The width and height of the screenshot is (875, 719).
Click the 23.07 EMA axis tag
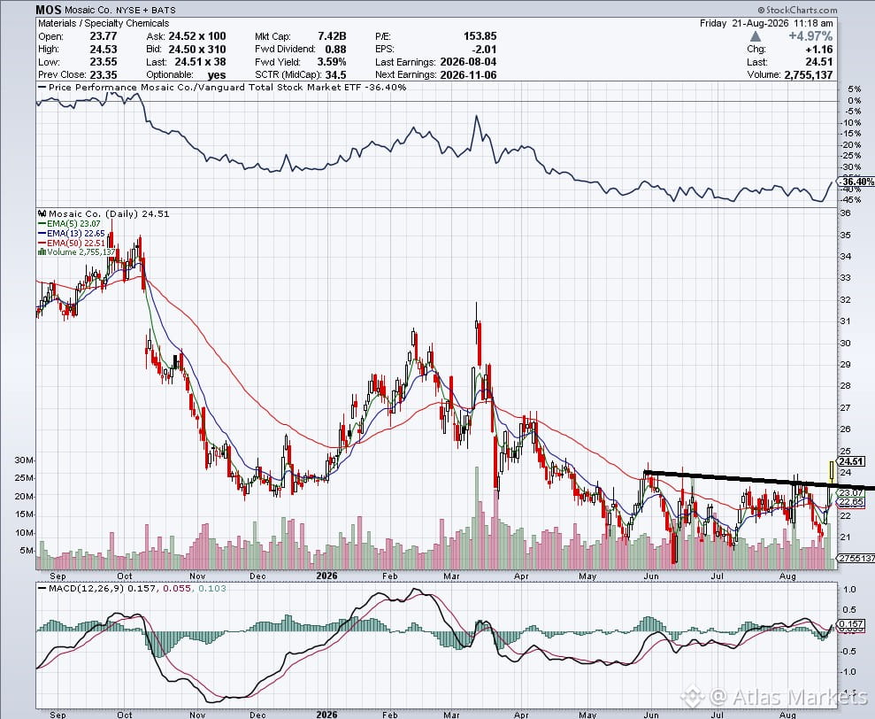[x=851, y=492]
